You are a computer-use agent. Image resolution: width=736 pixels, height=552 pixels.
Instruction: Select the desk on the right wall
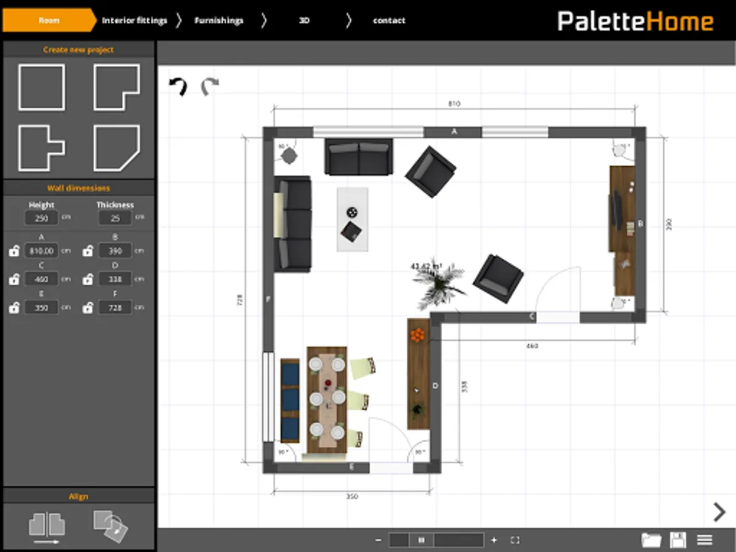coord(621,209)
